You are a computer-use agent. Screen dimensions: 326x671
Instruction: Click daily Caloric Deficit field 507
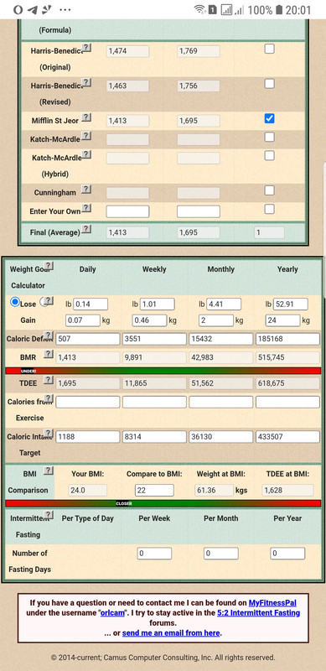(88, 339)
